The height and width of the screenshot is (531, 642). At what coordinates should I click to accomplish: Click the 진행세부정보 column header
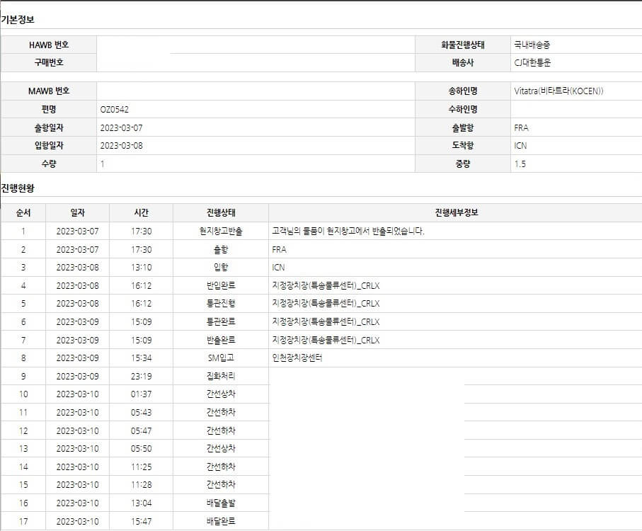457,212
